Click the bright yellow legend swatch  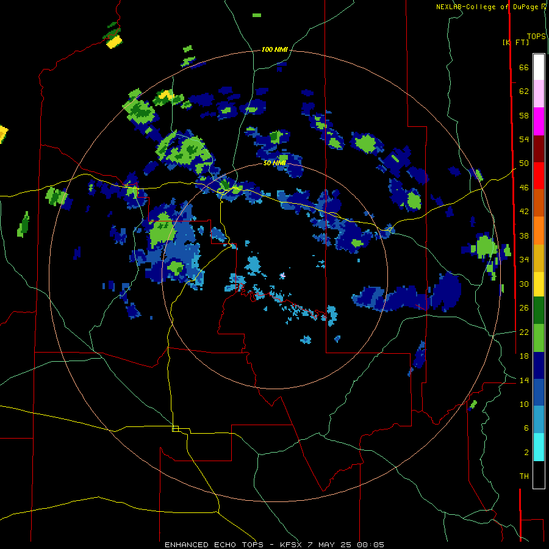[x=539, y=284]
